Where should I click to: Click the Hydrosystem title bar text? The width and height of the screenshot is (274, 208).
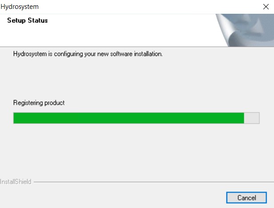[x=20, y=7]
